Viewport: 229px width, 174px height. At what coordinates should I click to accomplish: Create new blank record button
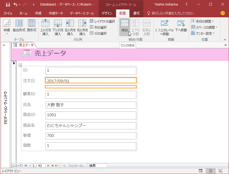[57, 166]
